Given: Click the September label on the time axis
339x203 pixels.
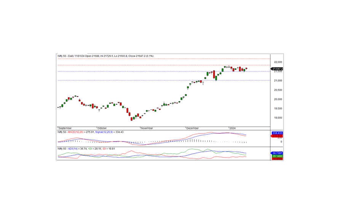Looking at the screenshot, I should [x=65, y=128].
